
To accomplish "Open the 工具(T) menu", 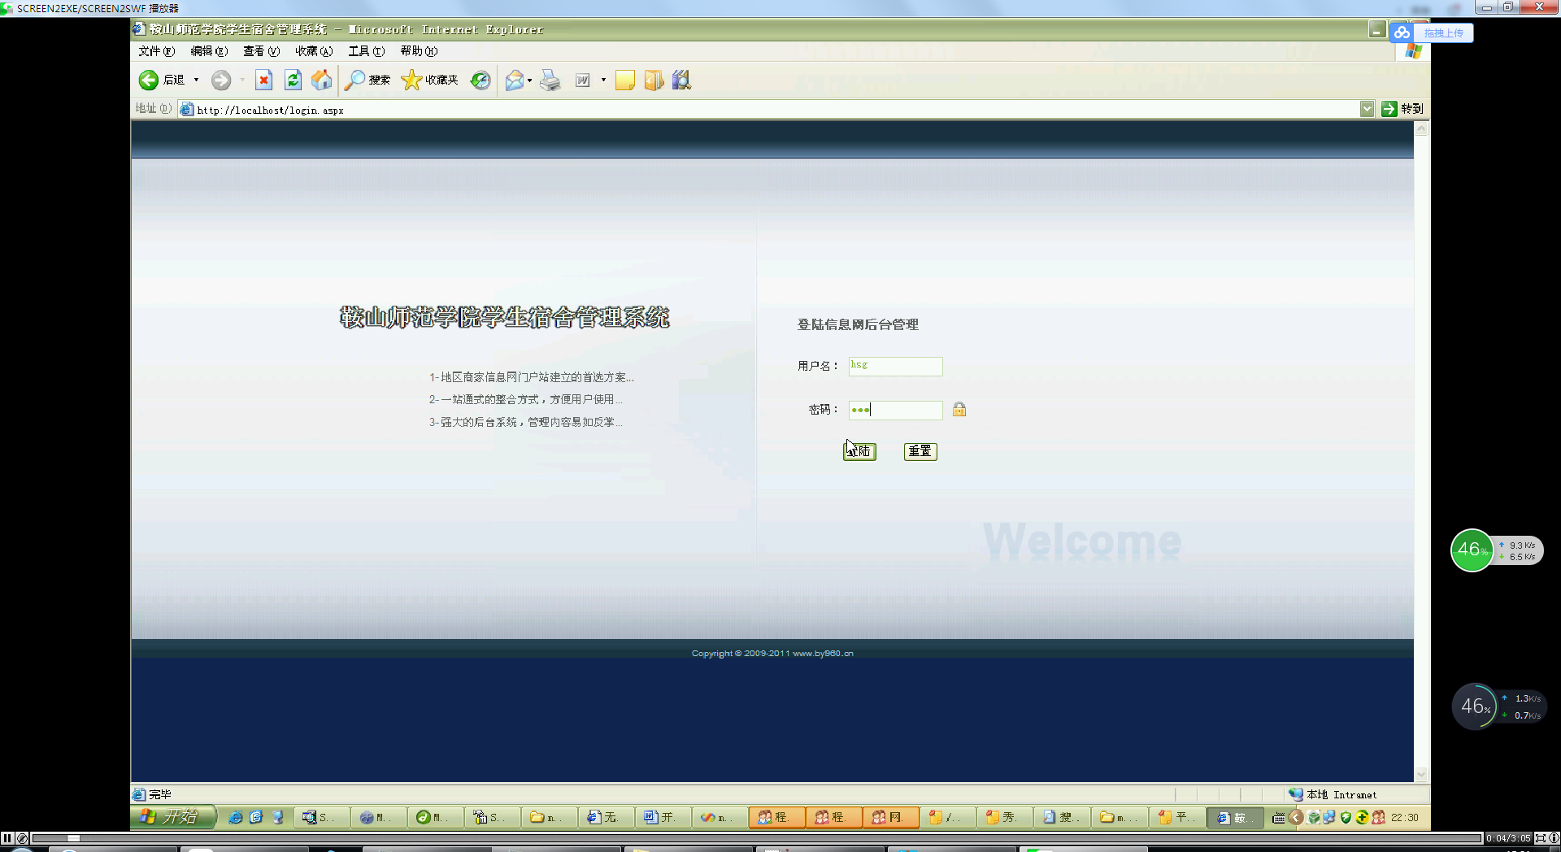I will coord(366,51).
